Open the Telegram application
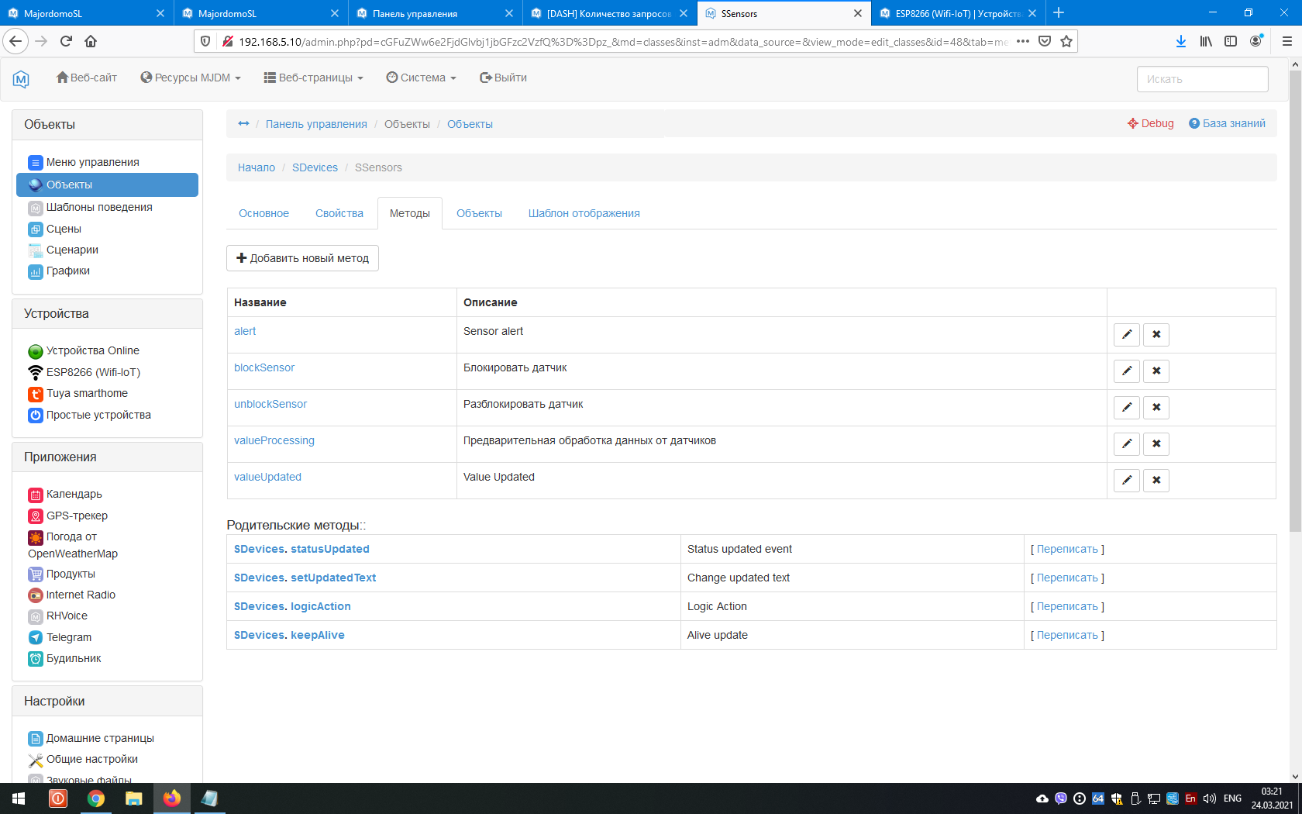Screen dimensions: 1302x814 (68, 637)
